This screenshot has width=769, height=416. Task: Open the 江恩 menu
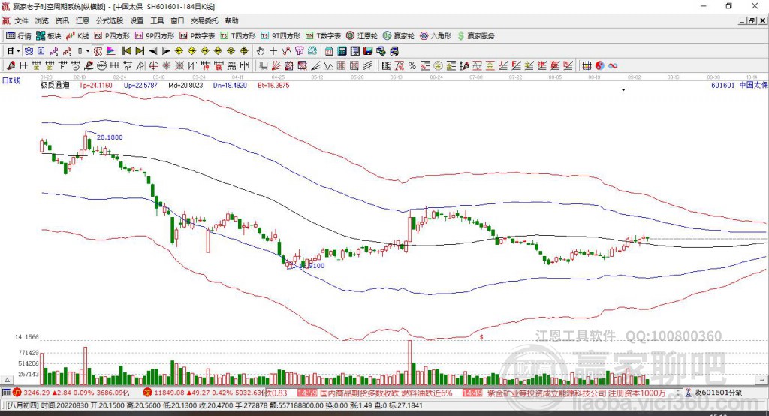(83, 20)
